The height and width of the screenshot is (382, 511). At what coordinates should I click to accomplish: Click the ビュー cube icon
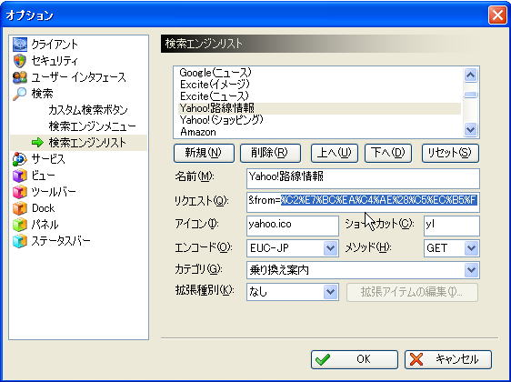point(20,176)
